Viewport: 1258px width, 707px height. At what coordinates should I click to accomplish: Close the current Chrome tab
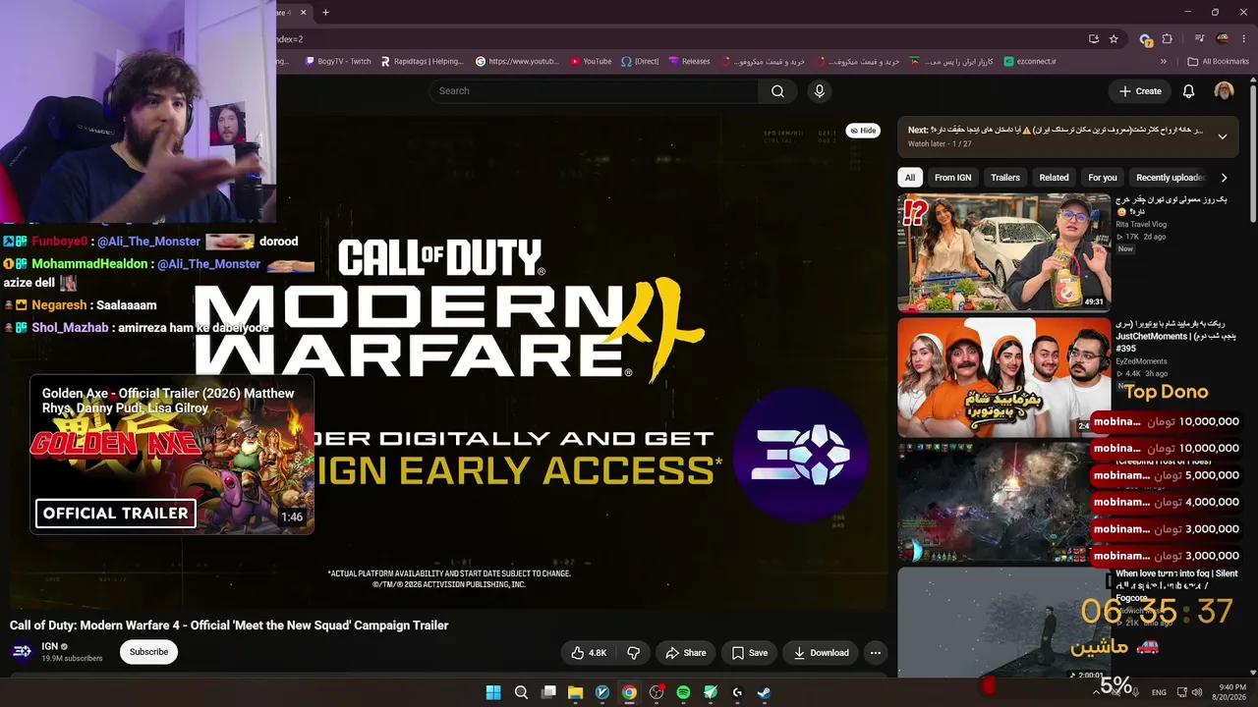305,12
